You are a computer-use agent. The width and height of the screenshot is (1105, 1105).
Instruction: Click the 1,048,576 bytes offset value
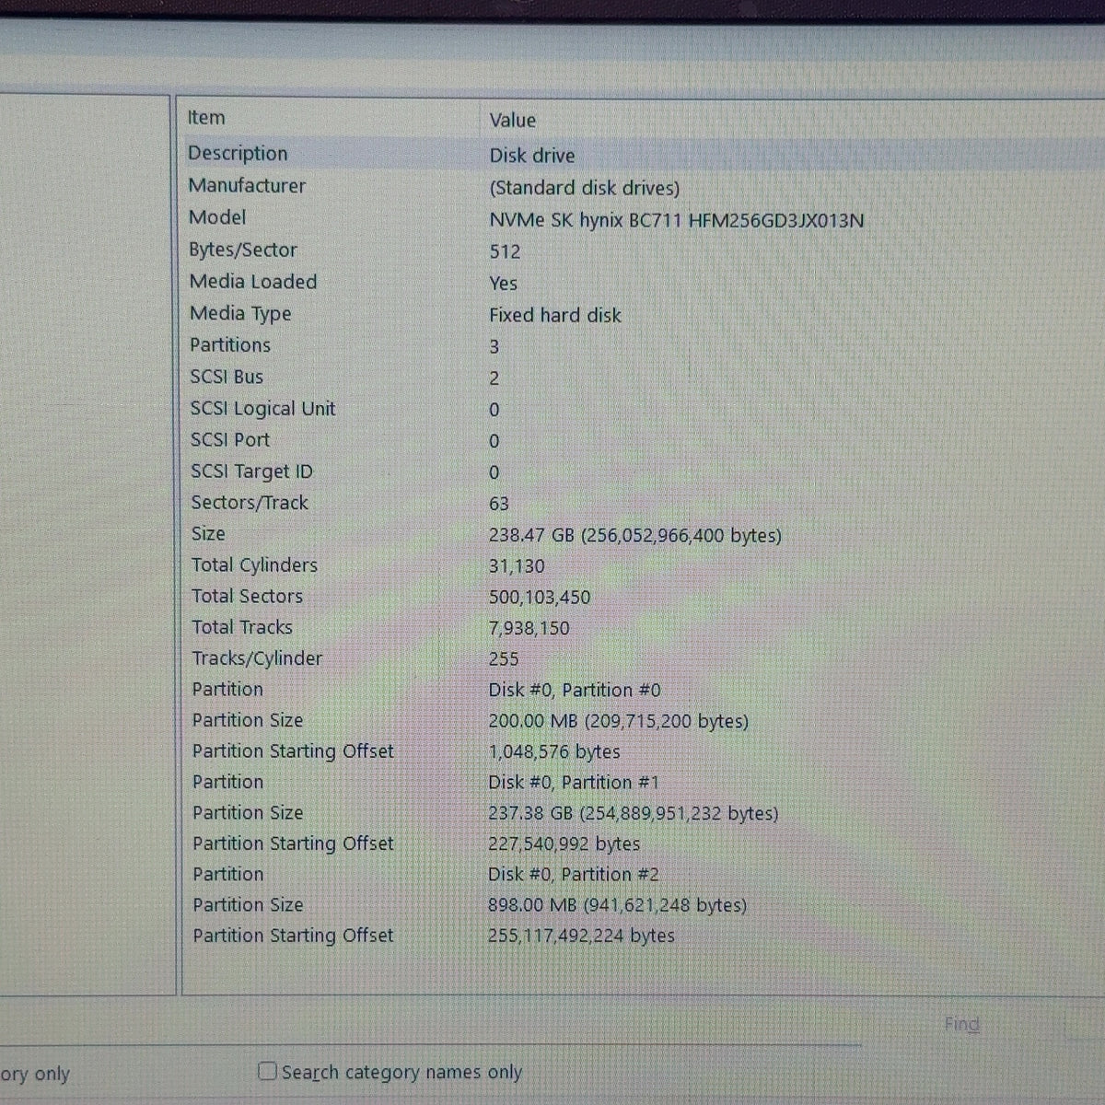point(554,751)
